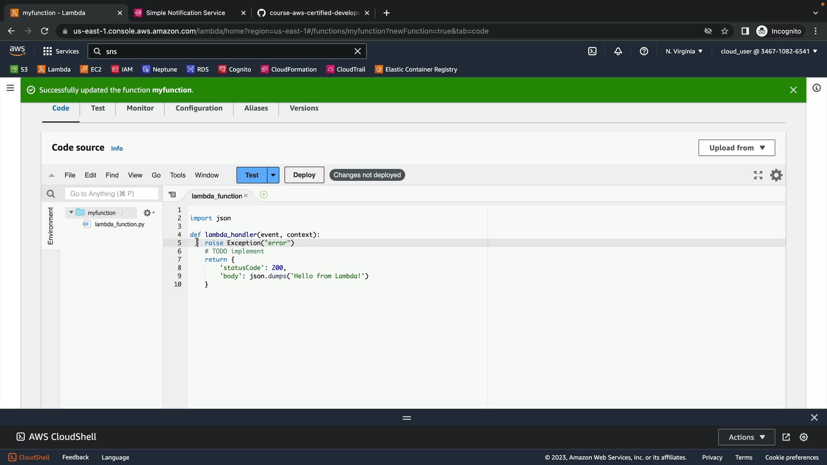This screenshot has height=465, width=827.
Task: Toggle the Environment side panel
Action: tap(50, 226)
